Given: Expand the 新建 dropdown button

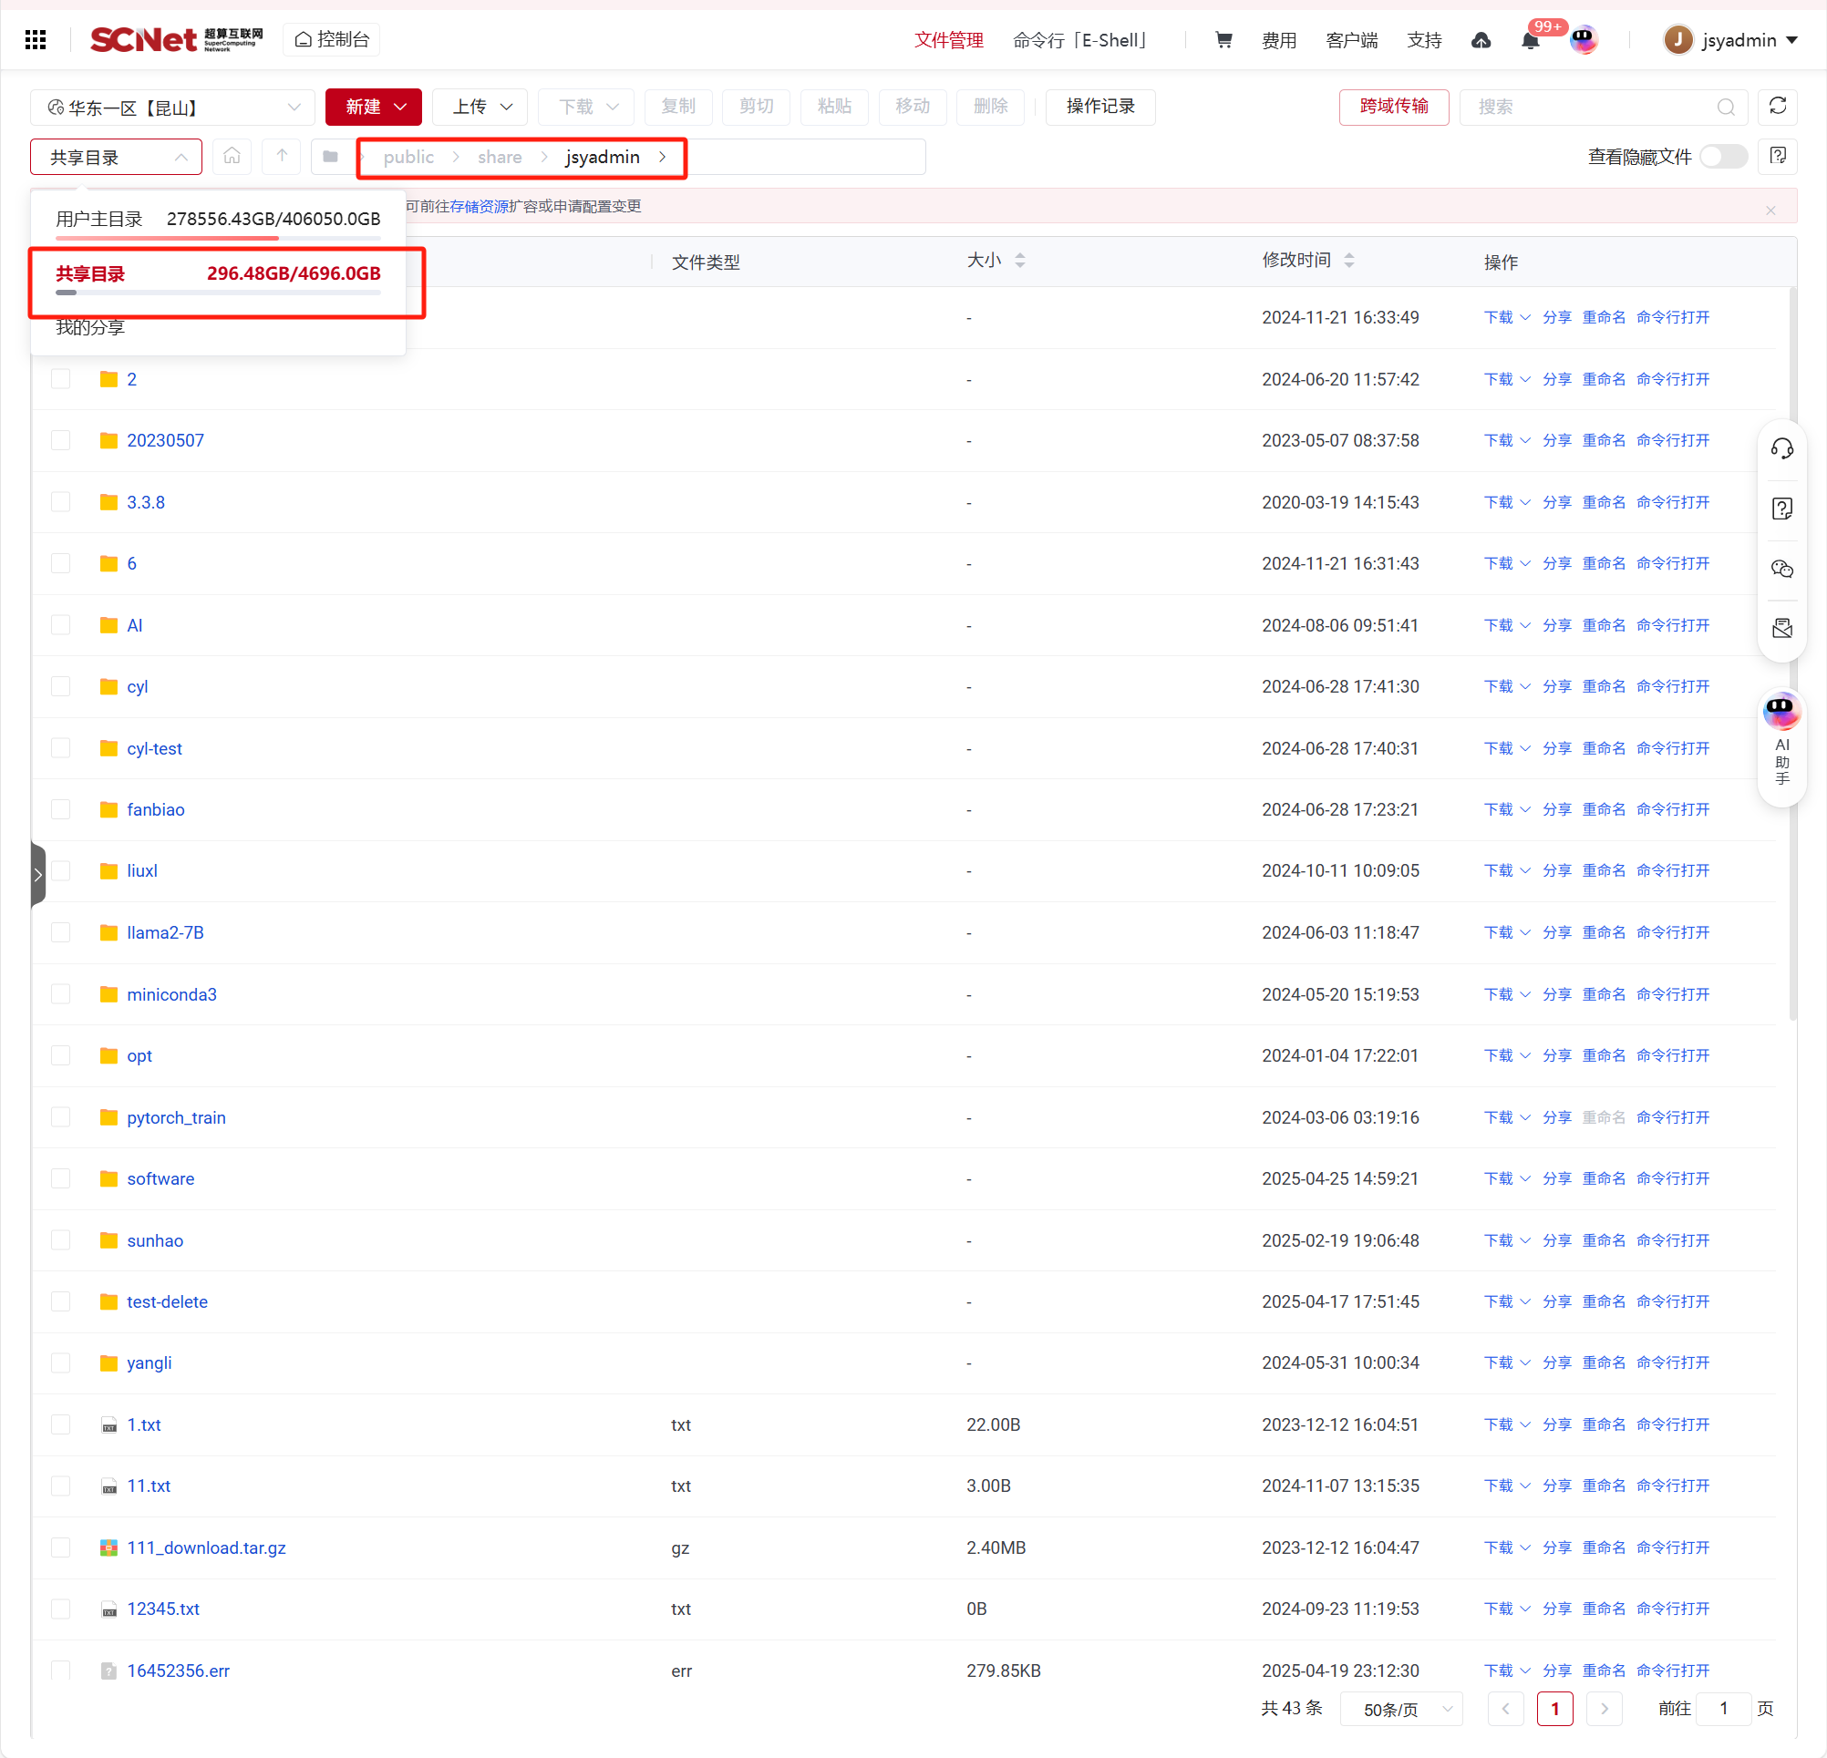Looking at the screenshot, I should pyautogui.click(x=374, y=107).
